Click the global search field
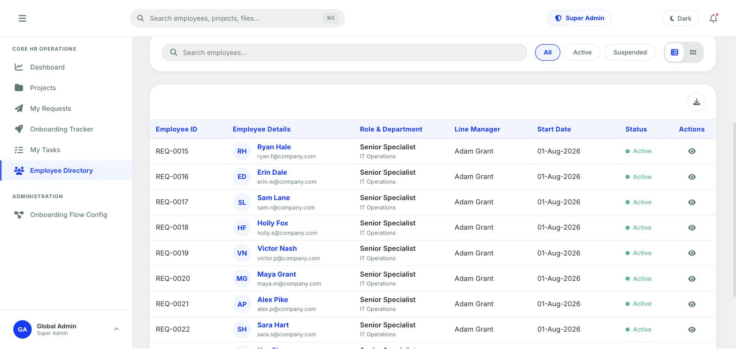This screenshot has width=736, height=349. coord(238,18)
